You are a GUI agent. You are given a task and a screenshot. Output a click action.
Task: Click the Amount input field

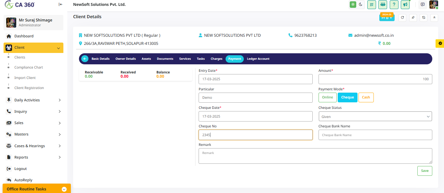375,79
